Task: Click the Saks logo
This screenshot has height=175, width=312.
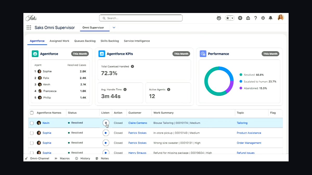Action: pos(31,18)
